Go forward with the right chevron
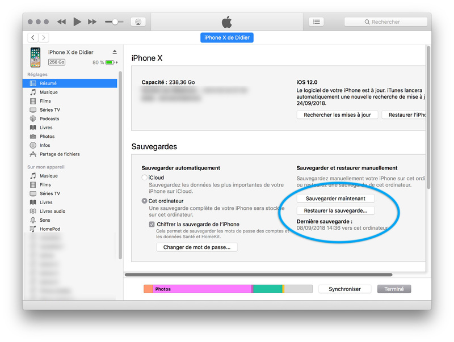This screenshot has width=454, height=342. (x=44, y=37)
